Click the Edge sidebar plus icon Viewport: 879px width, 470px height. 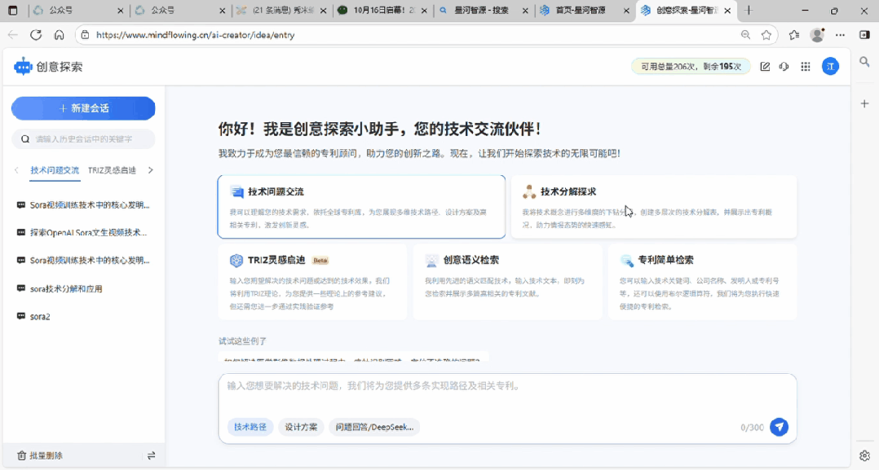click(865, 103)
